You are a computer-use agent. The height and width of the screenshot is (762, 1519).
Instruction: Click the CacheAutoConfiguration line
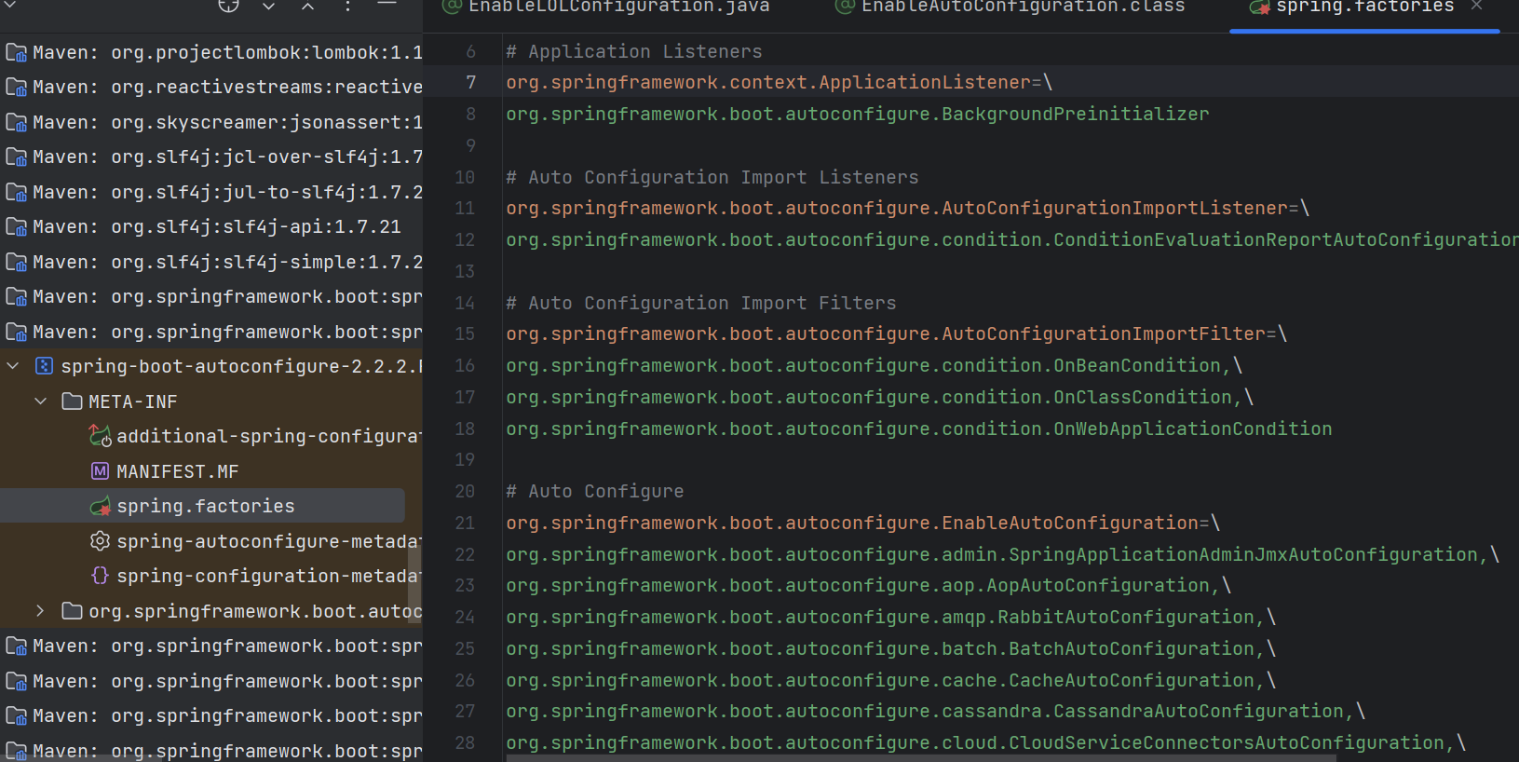coord(890,680)
